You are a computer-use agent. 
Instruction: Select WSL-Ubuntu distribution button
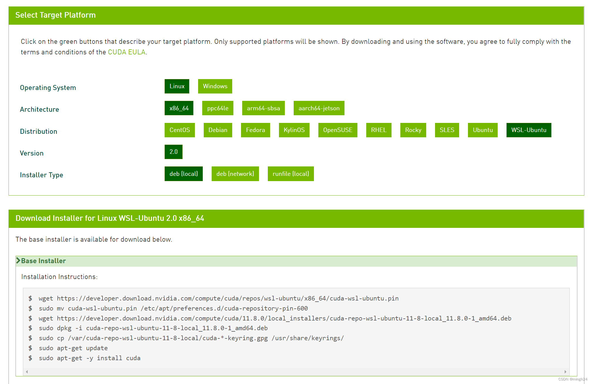click(x=529, y=130)
